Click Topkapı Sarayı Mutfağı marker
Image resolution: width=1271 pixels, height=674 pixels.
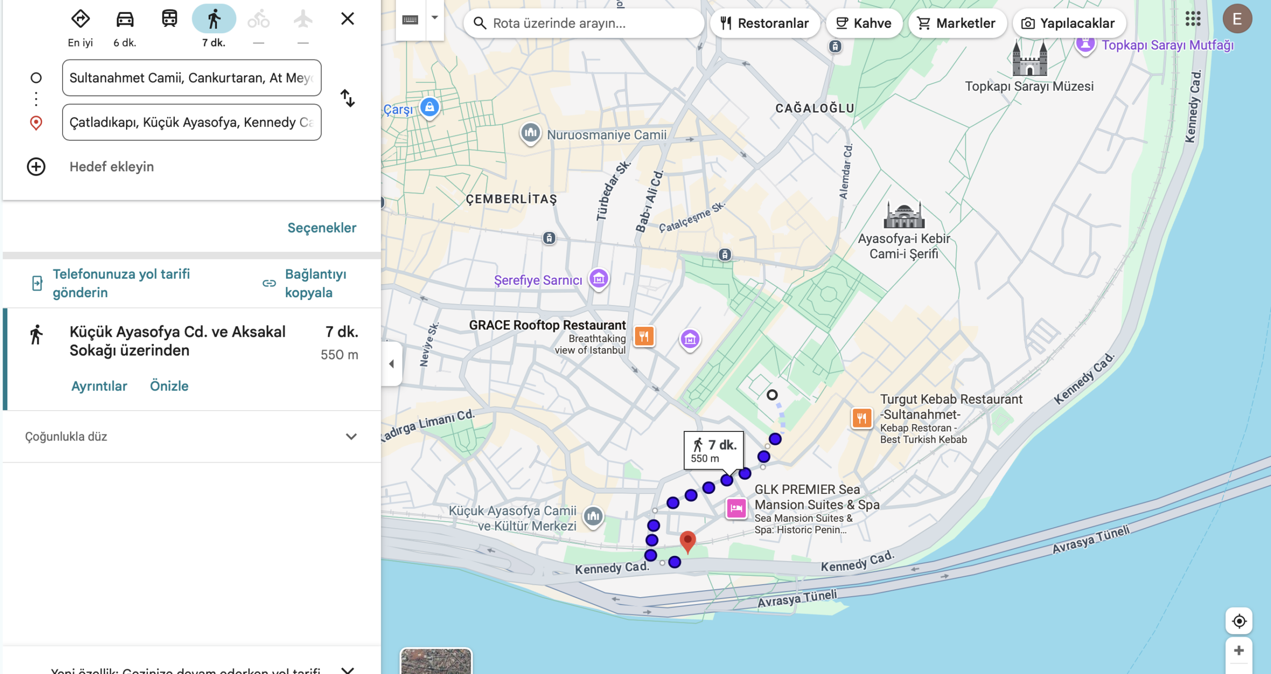pyautogui.click(x=1085, y=45)
